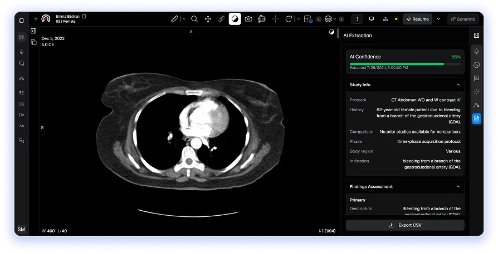The image size is (498, 253).
Task: Toggle the invert contrast tool
Action: click(235, 19)
